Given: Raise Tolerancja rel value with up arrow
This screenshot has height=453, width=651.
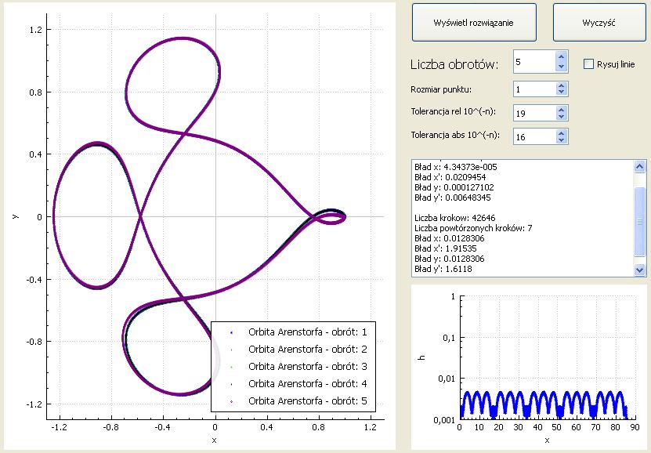Looking at the screenshot, I should [561, 110].
